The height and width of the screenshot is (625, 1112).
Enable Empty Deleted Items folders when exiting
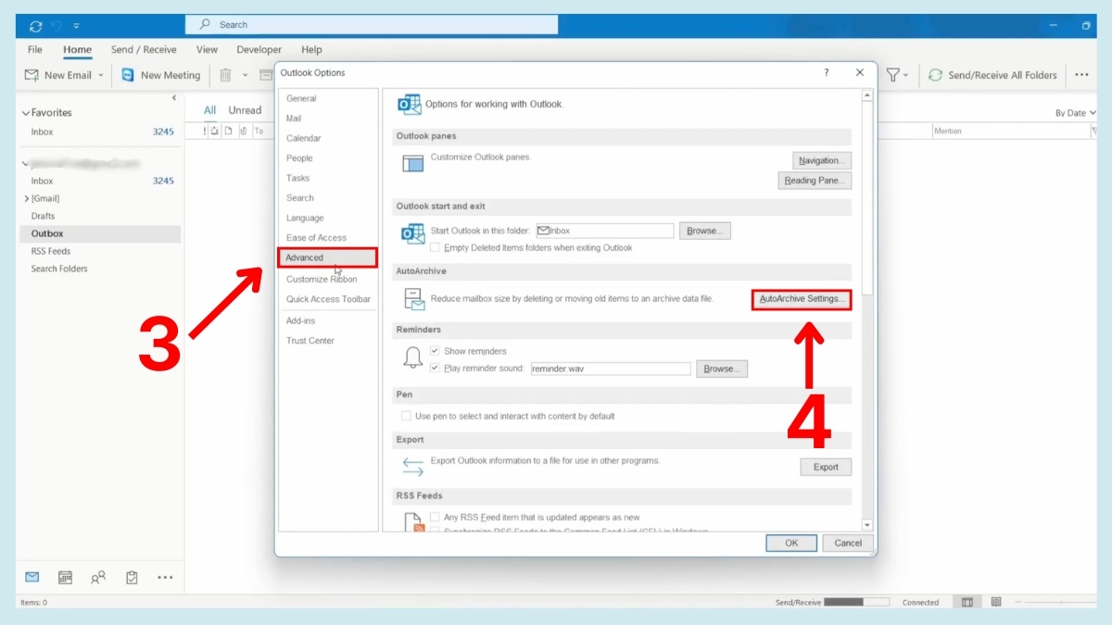point(435,247)
